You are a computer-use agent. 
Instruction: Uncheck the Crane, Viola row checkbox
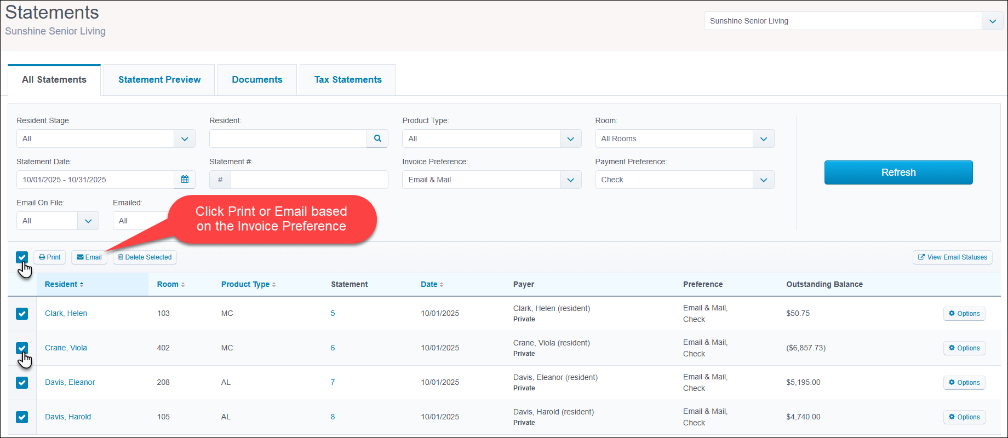point(22,348)
